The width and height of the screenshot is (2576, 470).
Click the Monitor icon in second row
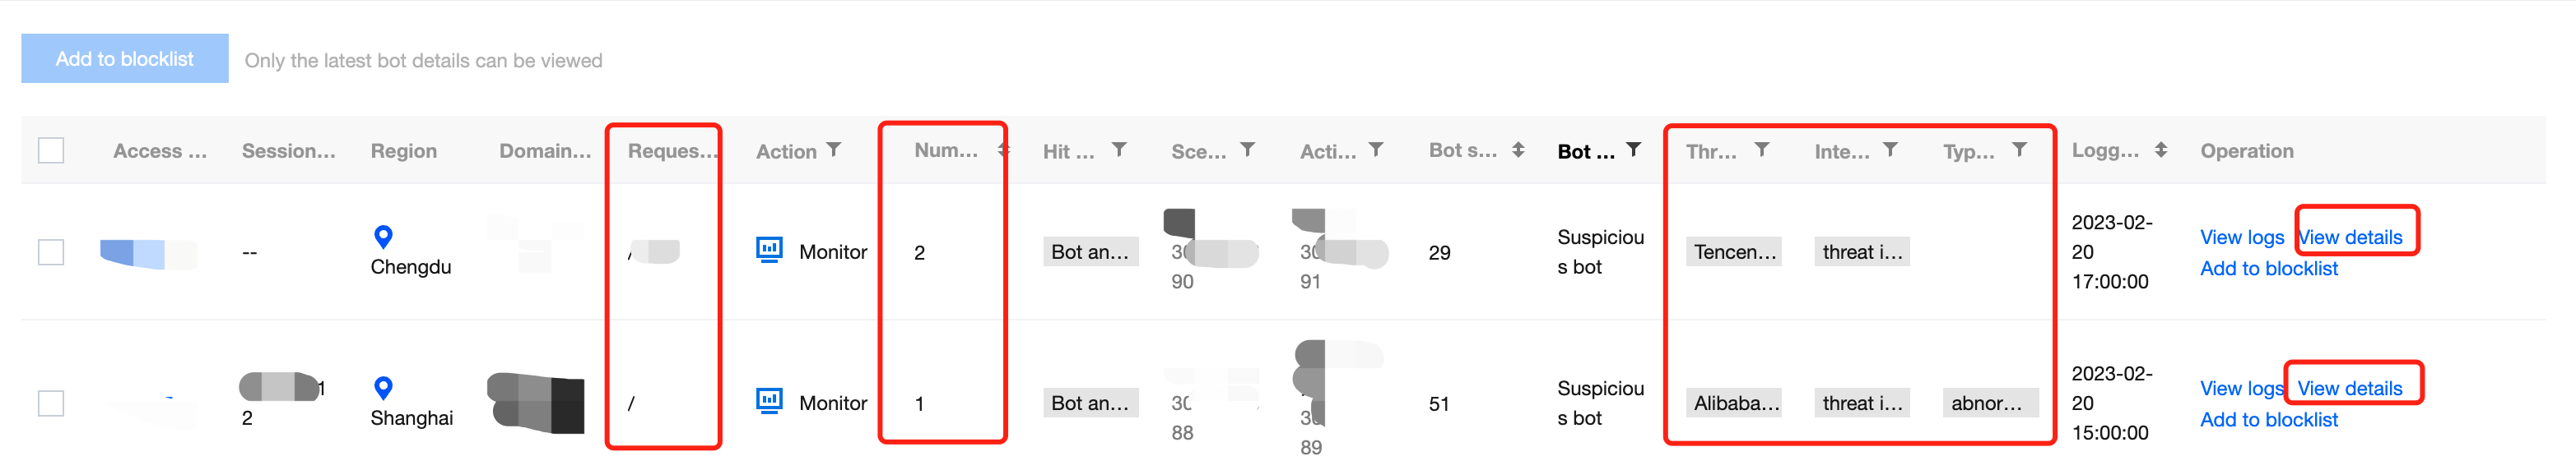point(769,401)
